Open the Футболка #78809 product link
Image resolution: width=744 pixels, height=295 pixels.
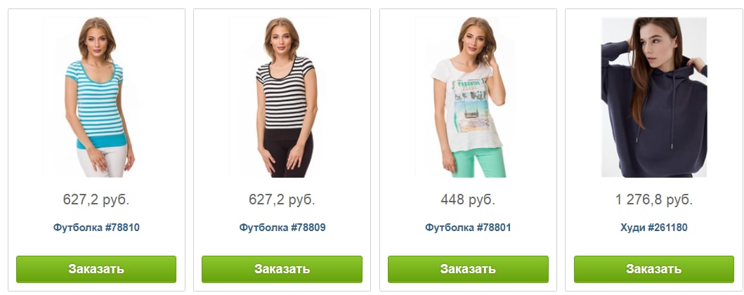[282, 228]
